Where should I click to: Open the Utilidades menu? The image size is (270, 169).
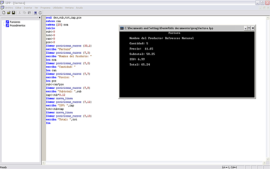(x=57, y=8)
